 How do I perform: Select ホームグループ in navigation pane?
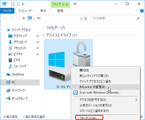click(17, 98)
